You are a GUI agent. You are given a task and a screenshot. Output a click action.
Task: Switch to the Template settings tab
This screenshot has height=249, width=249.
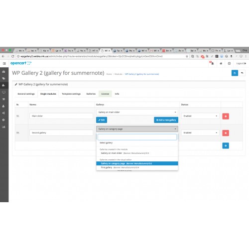[x=71, y=94]
